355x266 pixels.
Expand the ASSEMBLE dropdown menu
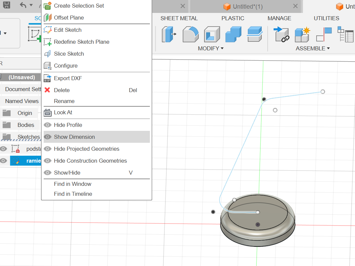[313, 48]
